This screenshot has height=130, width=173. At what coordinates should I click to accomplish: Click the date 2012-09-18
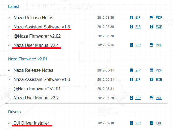click(x=106, y=123)
